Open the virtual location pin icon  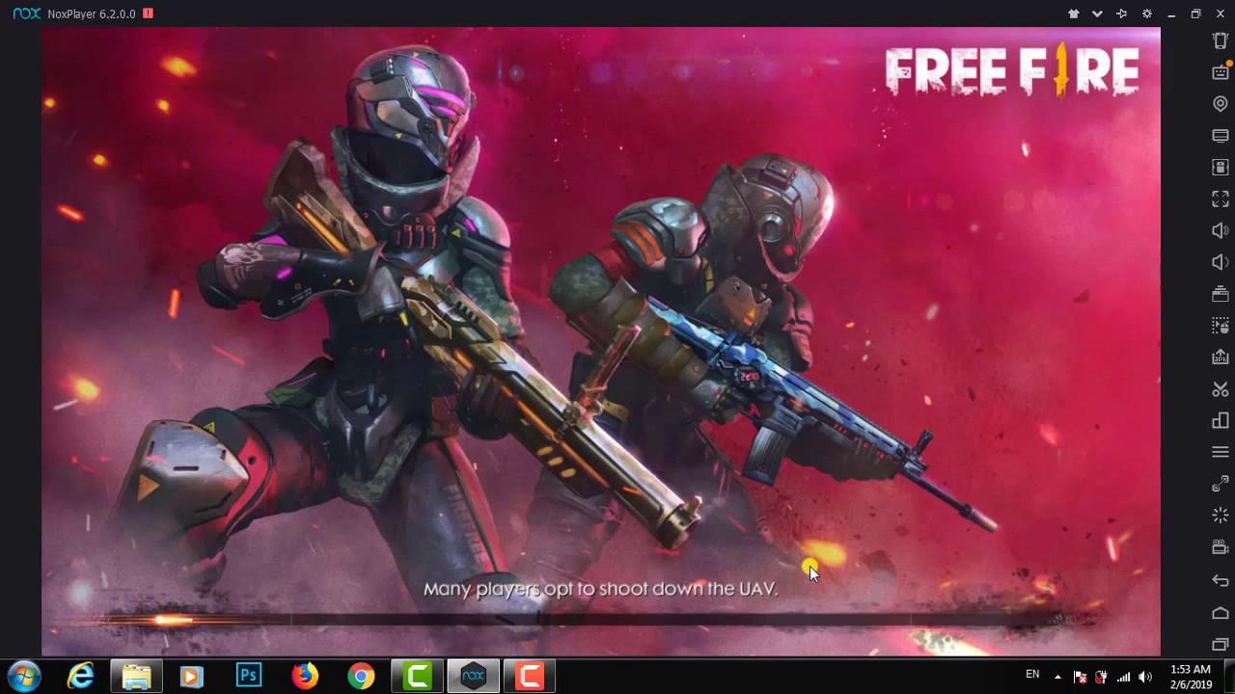[x=1221, y=103]
